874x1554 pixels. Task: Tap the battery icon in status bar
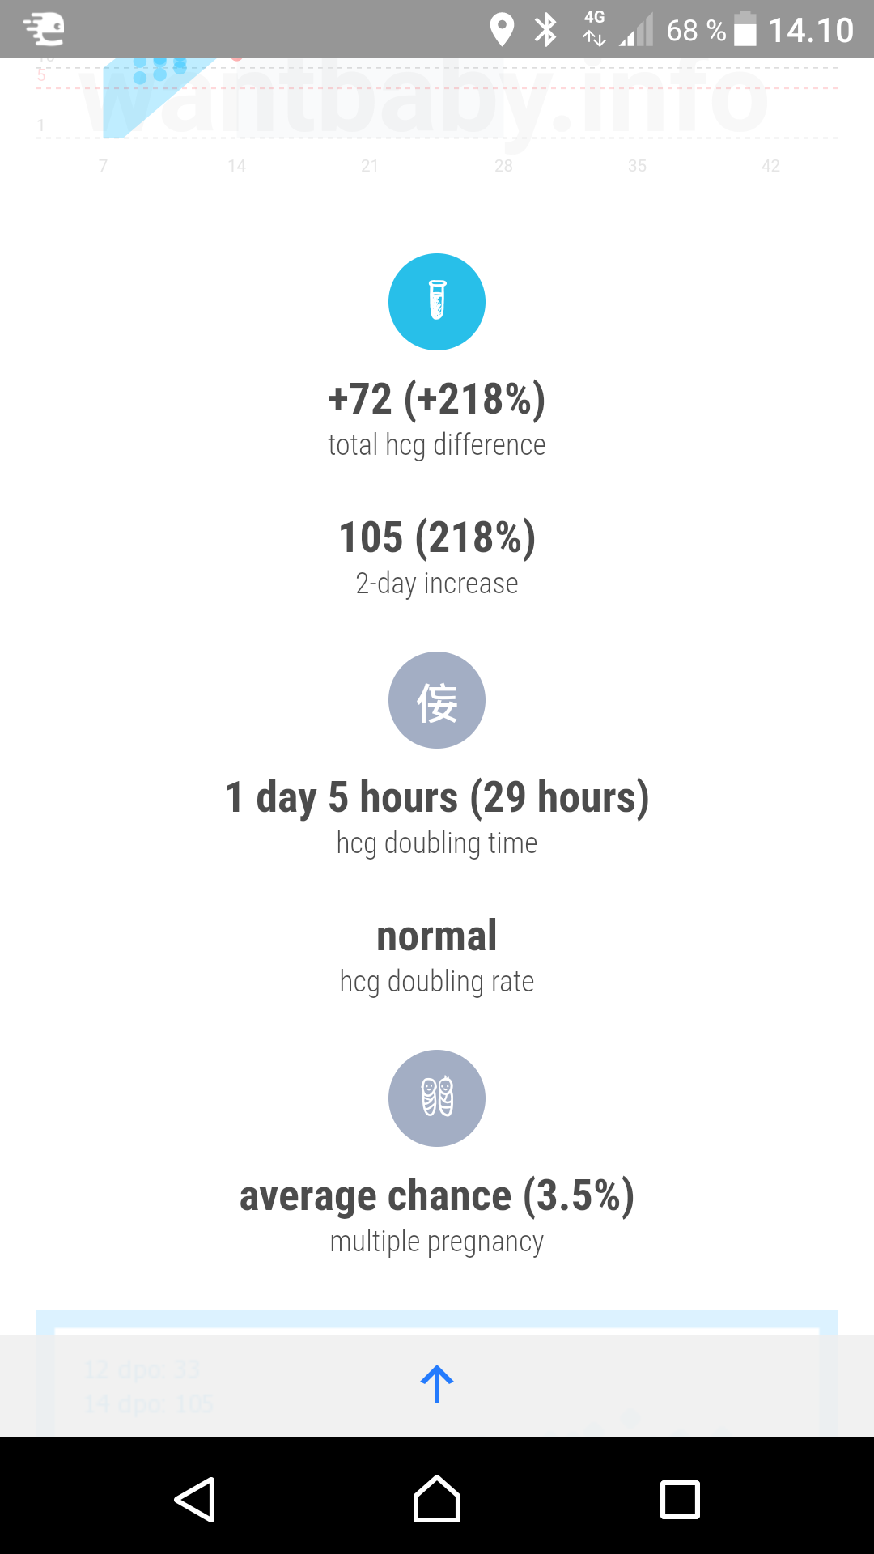(x=745, y=30)
